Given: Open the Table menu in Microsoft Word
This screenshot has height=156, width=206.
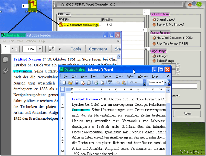Looking at the screenshot, I should click(130, 76).
